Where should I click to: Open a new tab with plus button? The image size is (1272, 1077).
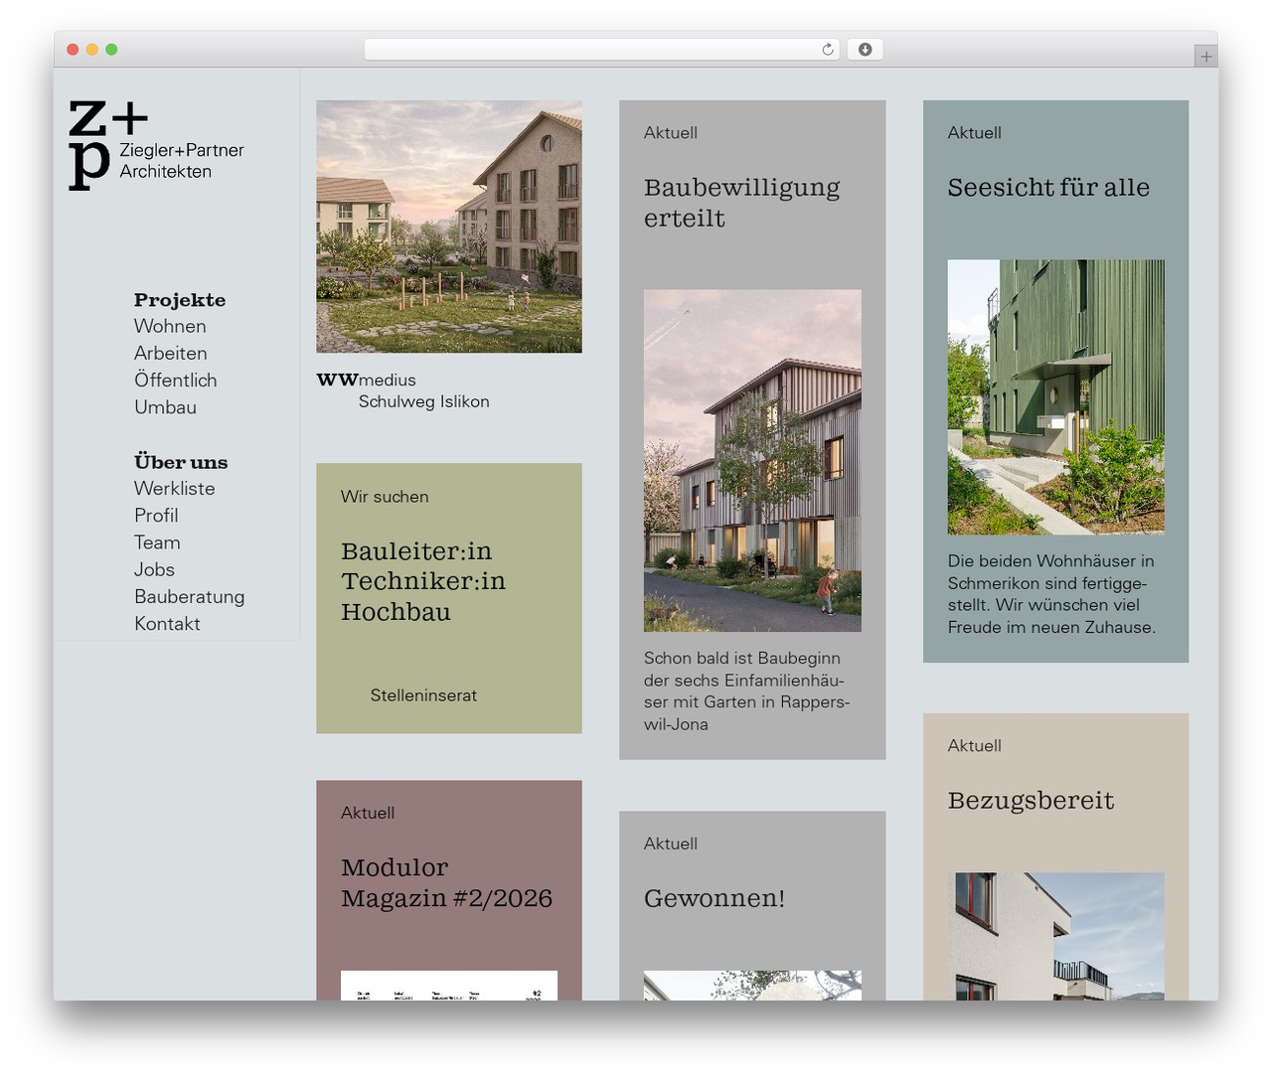click(x=1205, y=57)
